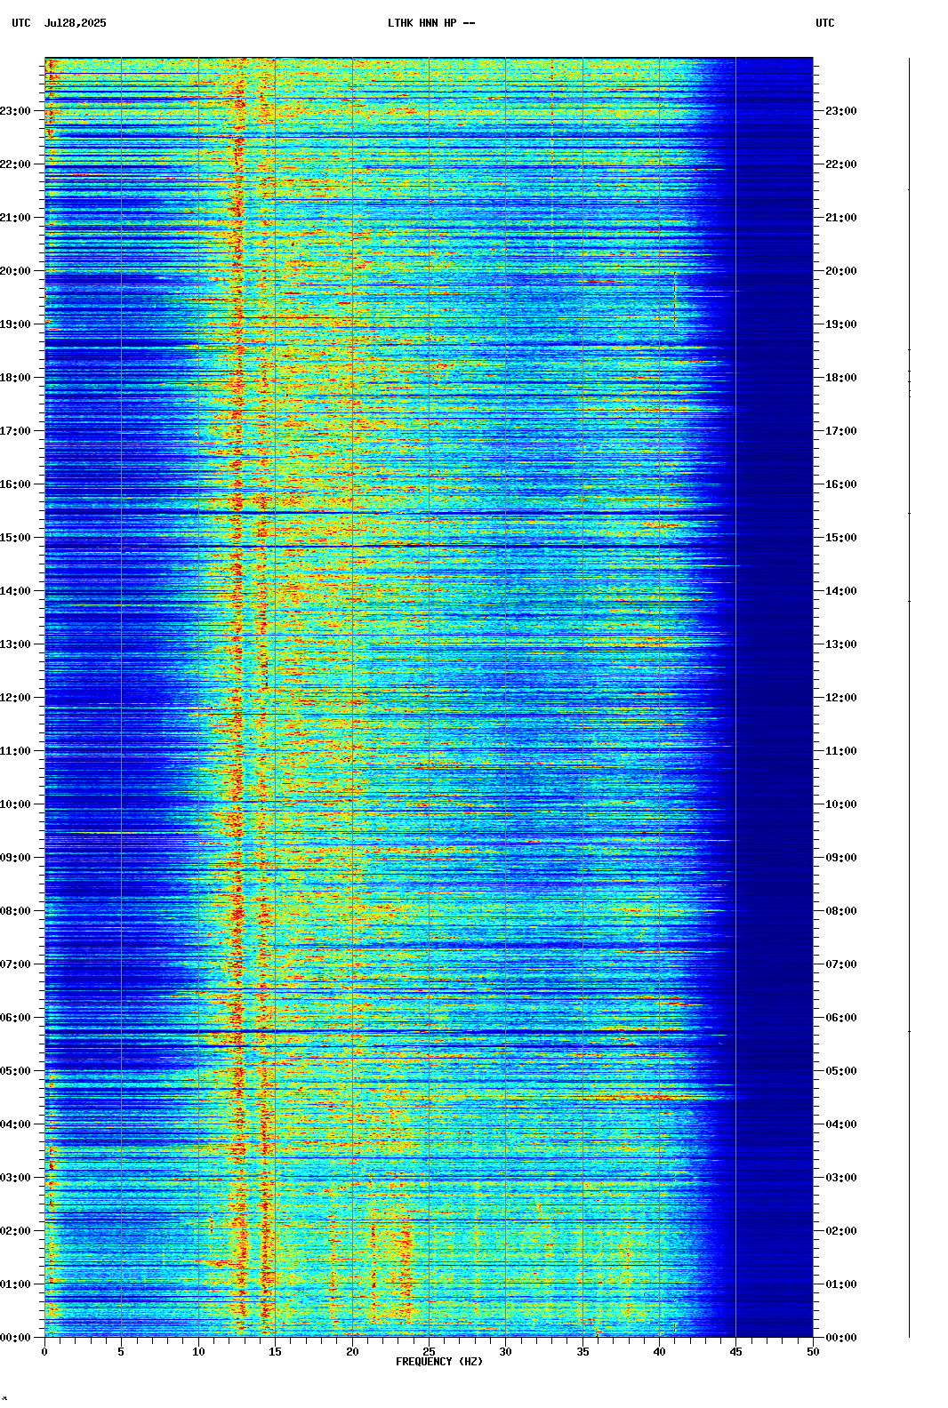Click right-axis time label 01:00
The height and width of the screenshot is (1408, 948).
(841, 1284)
